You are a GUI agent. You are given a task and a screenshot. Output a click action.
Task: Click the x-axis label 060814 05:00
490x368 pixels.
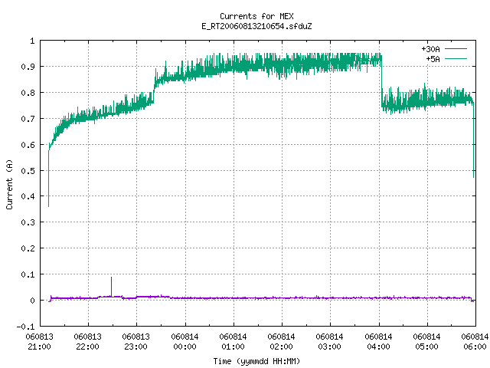pyautogui.click(x=427, y=342)
